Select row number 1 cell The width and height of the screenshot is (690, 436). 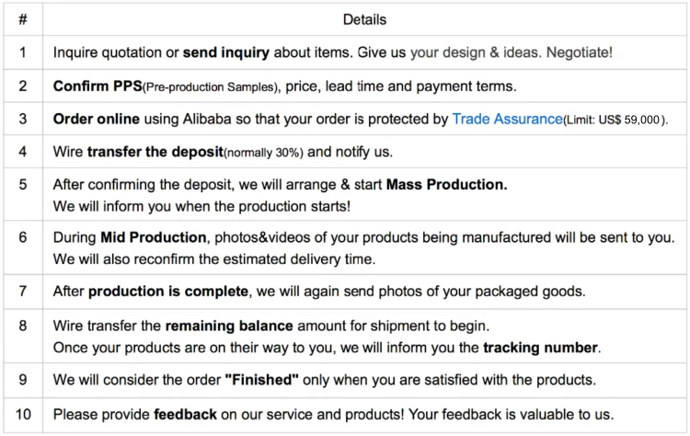coord(23,52)
